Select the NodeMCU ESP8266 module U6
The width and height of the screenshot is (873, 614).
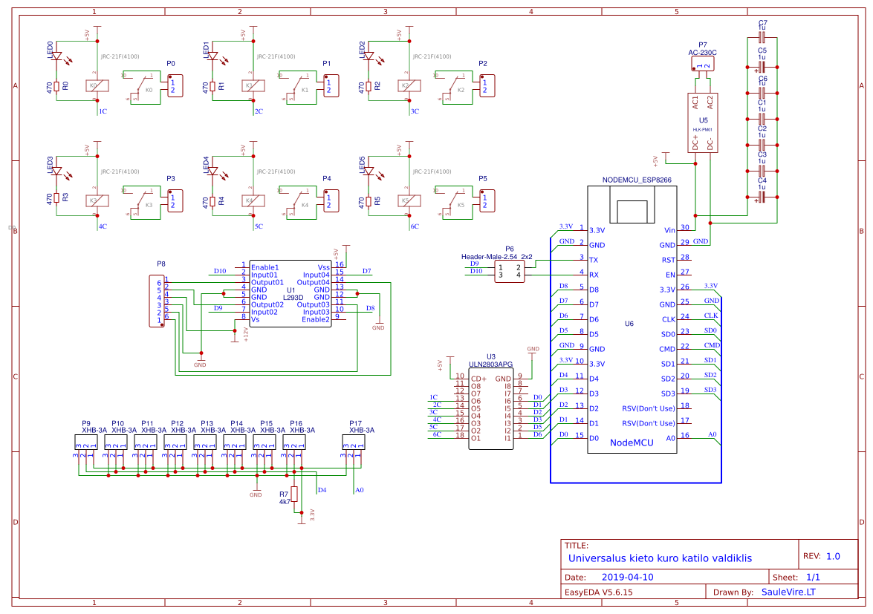pos(632,319)
